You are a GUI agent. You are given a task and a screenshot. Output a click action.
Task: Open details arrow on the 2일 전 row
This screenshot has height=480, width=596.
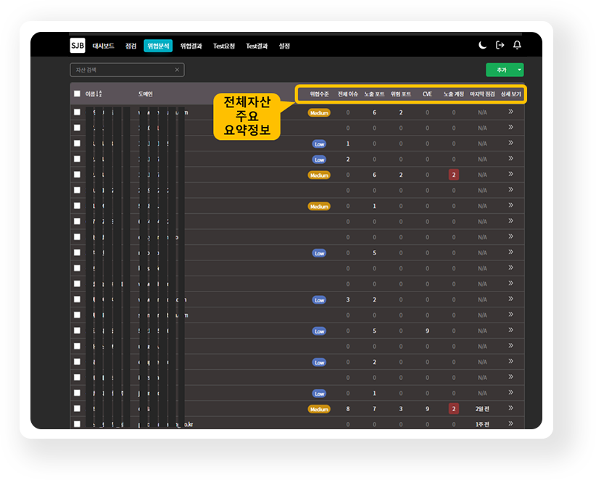[510, 408]
